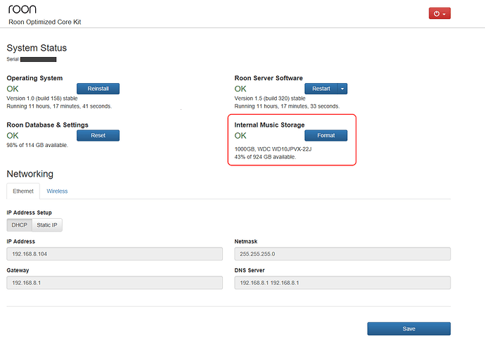Click the 'Operating System' heading
Image resolution: width=485 pixels, height=349 pixels.
coord(34,78)
